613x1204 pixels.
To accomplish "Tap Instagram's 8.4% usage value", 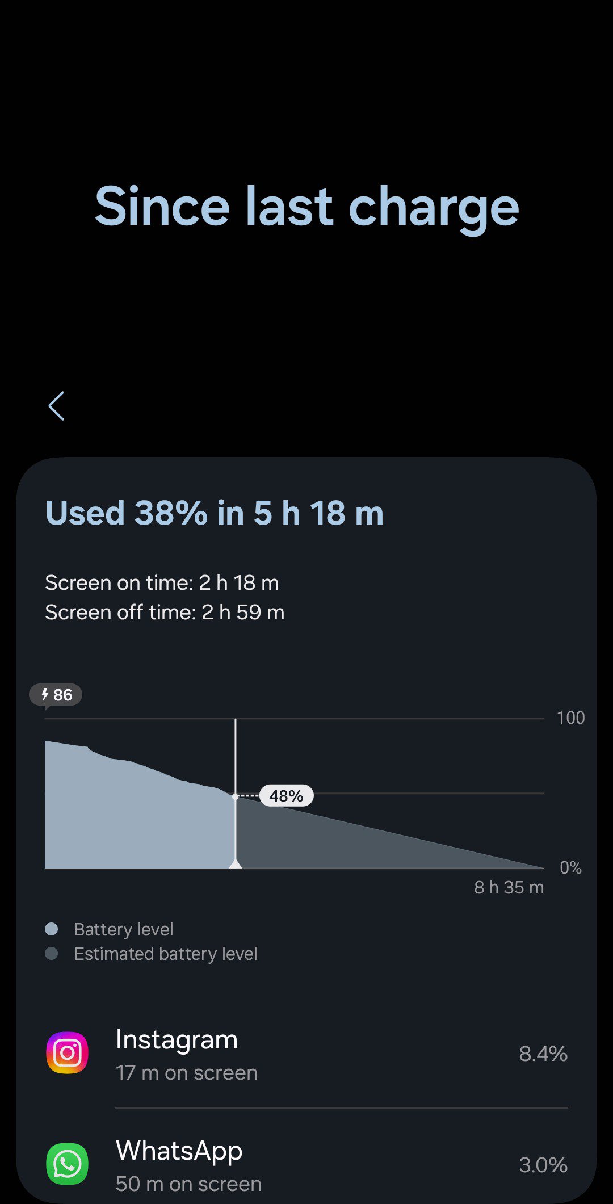I will click(543, 1054).
